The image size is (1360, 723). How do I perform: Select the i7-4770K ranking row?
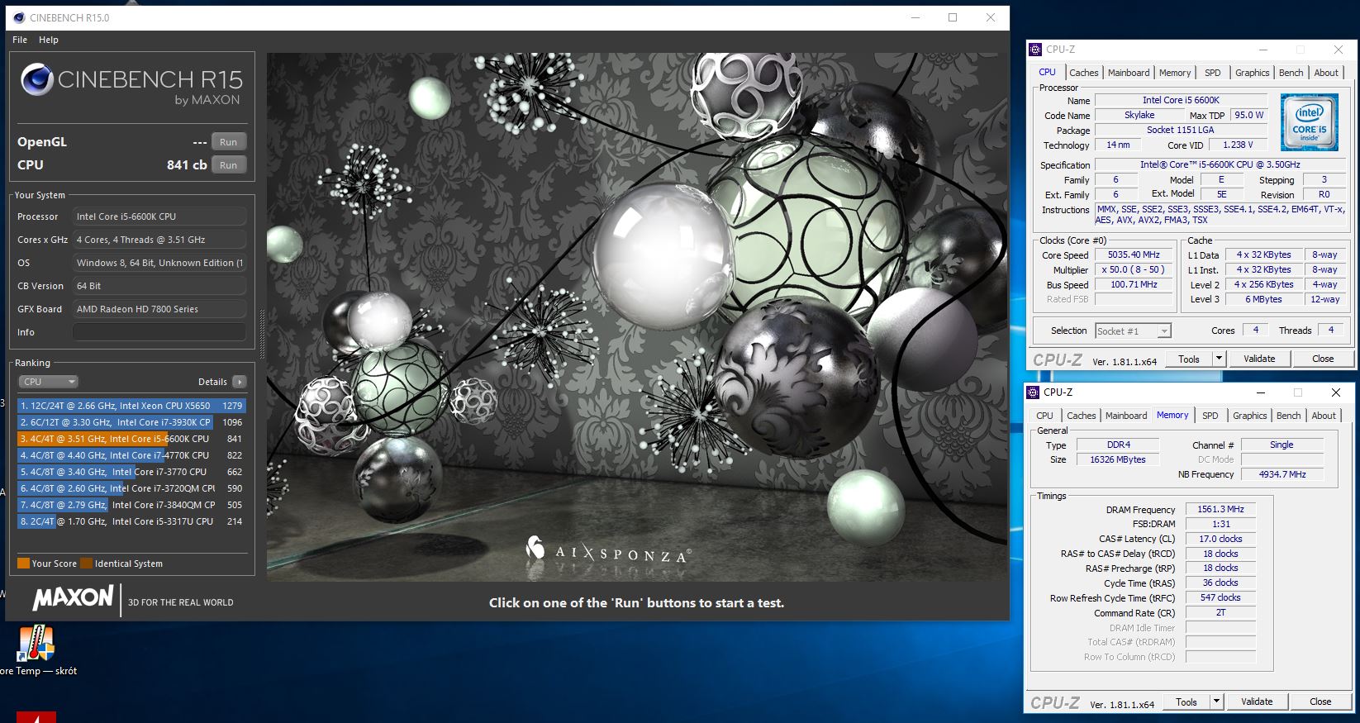pyautogui.click(x=131, y=455)
